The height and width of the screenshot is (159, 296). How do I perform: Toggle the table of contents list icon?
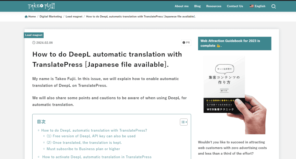point(184,122)
